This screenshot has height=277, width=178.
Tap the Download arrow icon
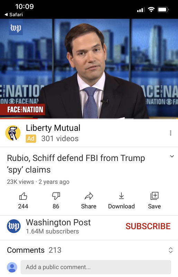point(121,196)
